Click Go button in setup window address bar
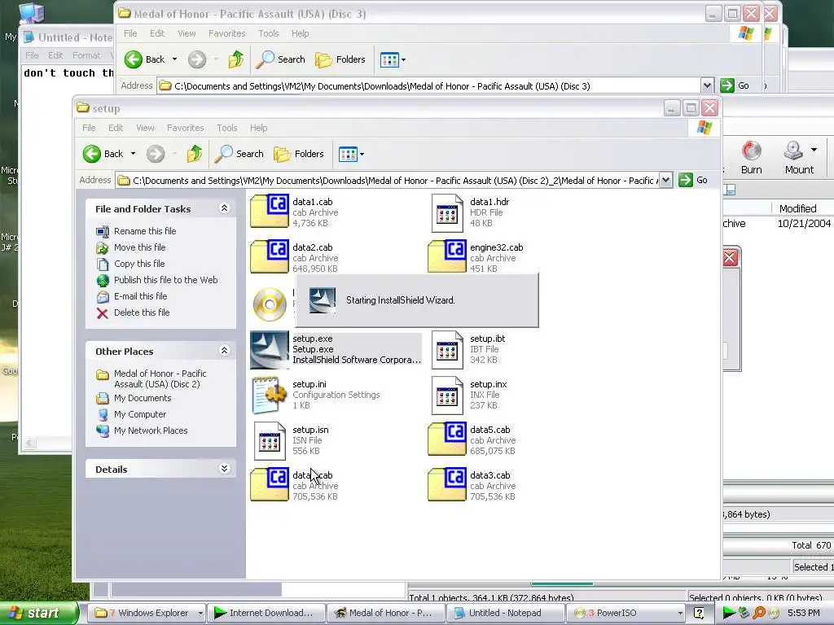This screenshot has height=625, width=834. 693,180
